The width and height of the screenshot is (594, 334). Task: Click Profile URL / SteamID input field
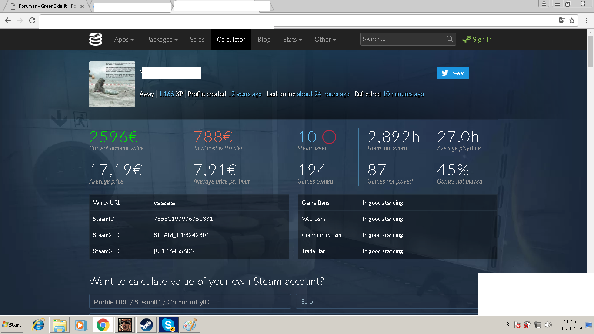[x=190, y=301]
